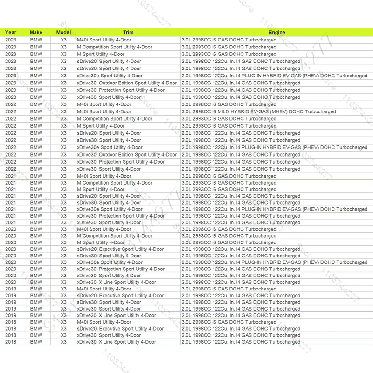The height and width of the screenshot is (373, 373).
Task: Select the 2022 xDrive30i Protection trim cell
Action: [x=128, y=162]
